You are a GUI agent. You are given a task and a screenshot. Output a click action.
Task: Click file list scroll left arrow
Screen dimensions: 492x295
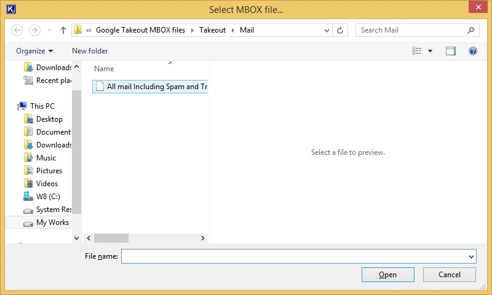[89, 238]
